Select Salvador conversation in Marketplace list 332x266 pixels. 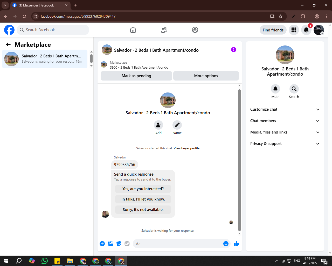[45, 59]
